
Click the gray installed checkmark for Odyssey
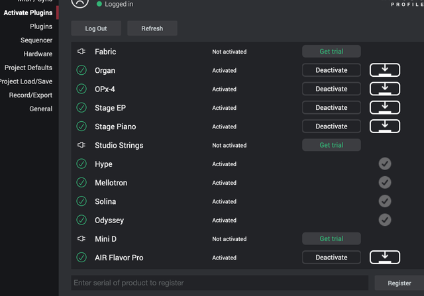tap(385, 220)
